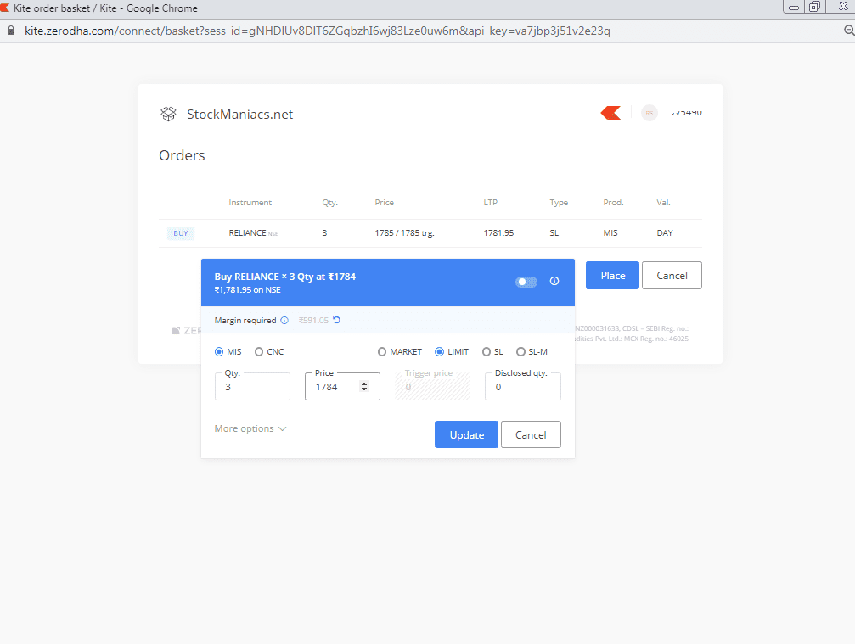Toggle the Buy/Sell switch in order header

526,282
